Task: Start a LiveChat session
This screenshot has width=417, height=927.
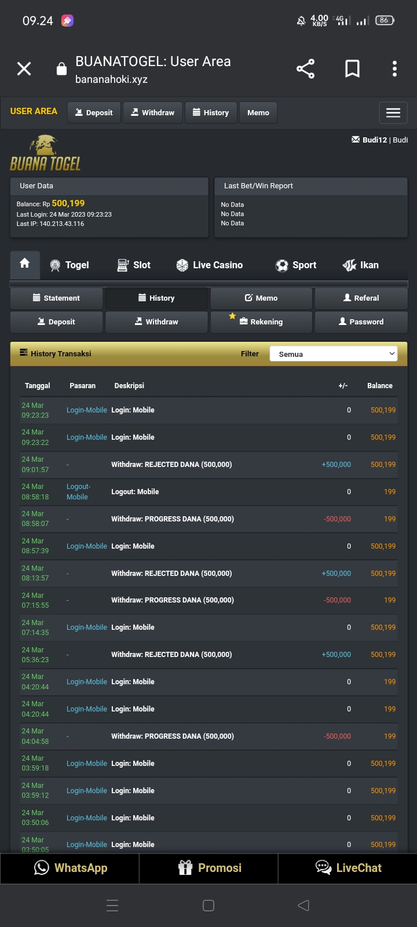Action: pyautogui.click(x=348, y=868)
